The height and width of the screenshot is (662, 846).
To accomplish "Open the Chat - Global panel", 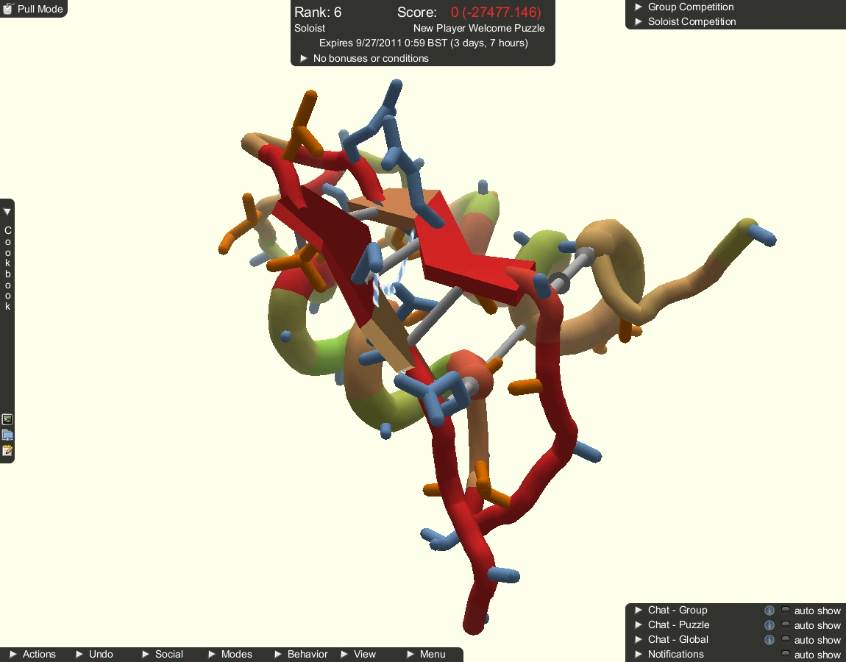I will pos(678,639).
